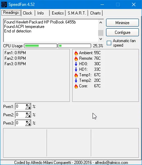Select the 'Fan1: 0 RPM' reading
Image resolution: width=142 pixels, height=165 pixels.
click(x=15, y=53)
